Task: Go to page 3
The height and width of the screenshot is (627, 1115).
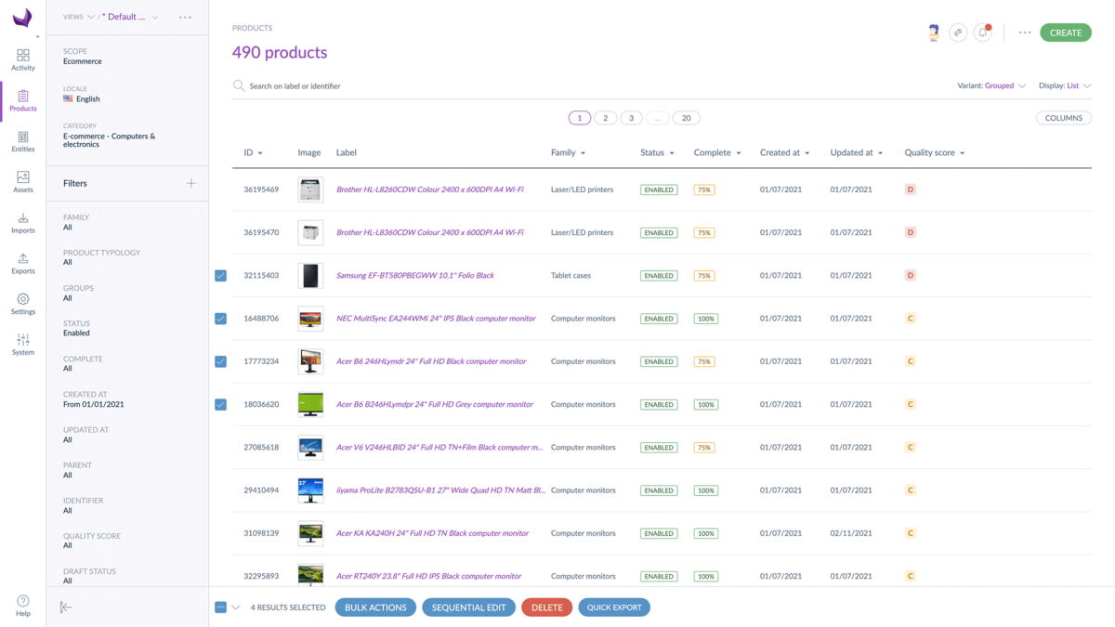Action: coord(632,118)
